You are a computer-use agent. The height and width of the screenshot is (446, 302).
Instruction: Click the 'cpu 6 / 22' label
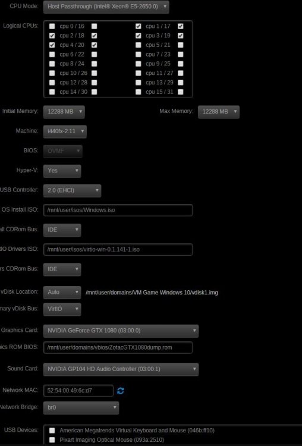[72, 54]
